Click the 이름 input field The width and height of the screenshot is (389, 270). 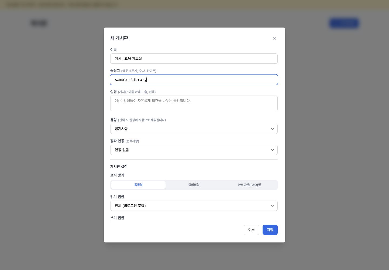[x=194, y=59]
